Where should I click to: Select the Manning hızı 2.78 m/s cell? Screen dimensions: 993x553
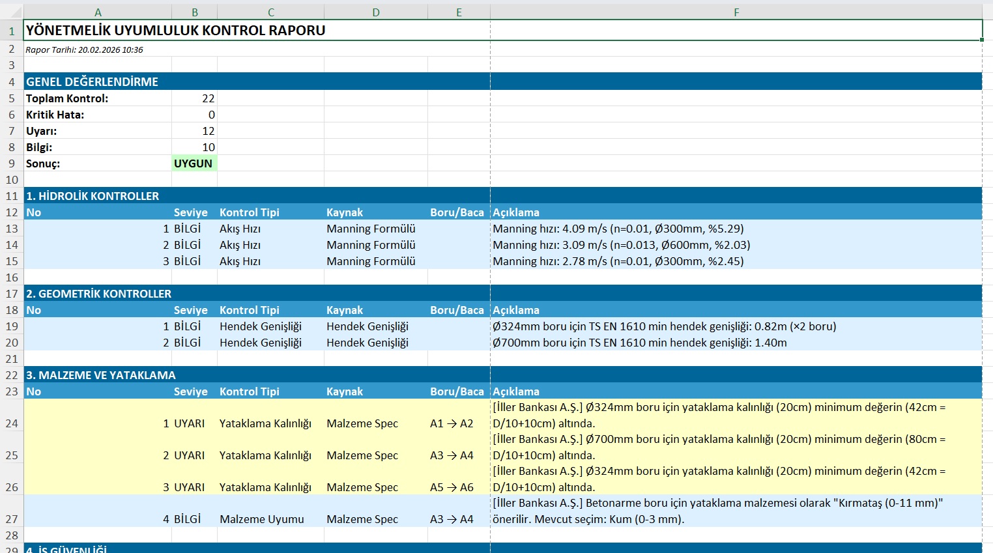coord(736,261)
